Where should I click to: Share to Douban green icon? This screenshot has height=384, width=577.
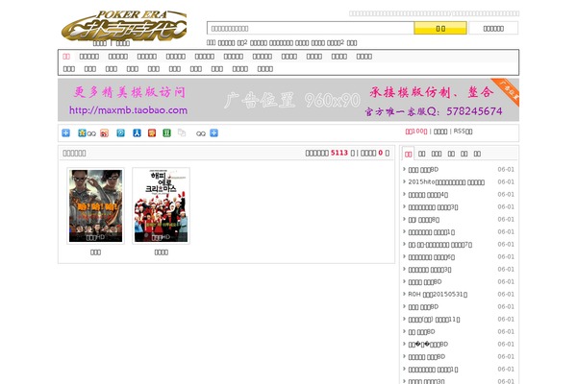pyautogui.click(x=166, y=133)
